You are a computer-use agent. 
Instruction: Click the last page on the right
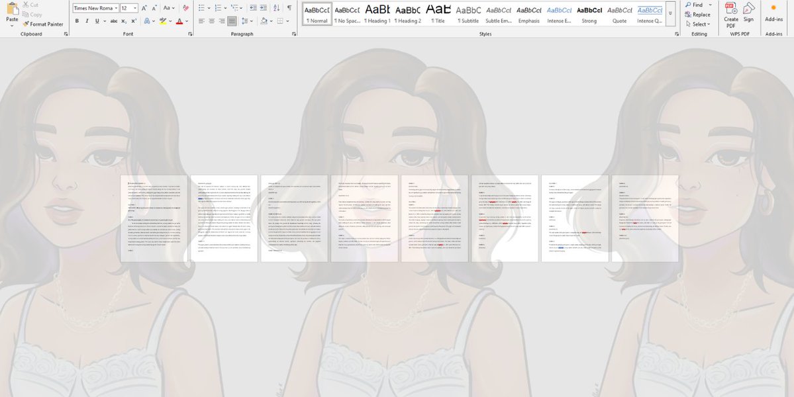tap(645, 218)
